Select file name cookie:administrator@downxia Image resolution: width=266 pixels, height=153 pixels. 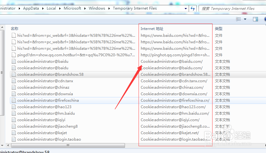(45, 94)
